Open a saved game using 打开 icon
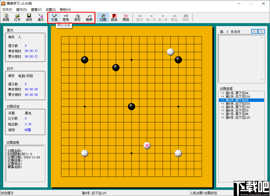 coord(17,17)
